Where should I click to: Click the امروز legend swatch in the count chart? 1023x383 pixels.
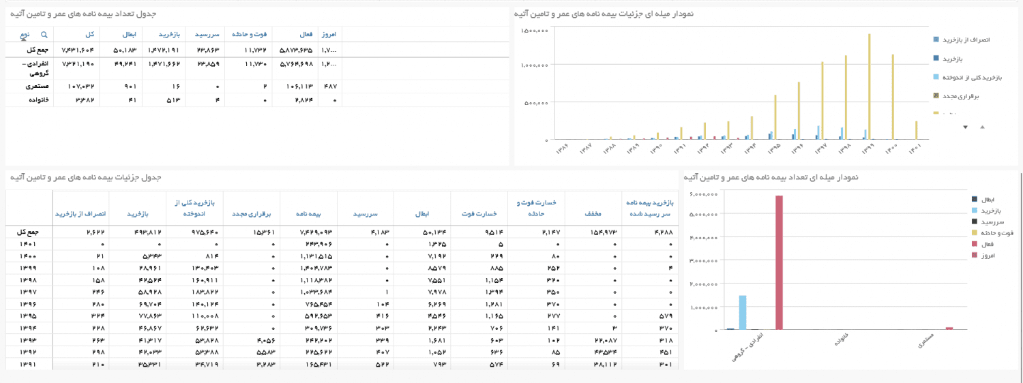point(975,255)
